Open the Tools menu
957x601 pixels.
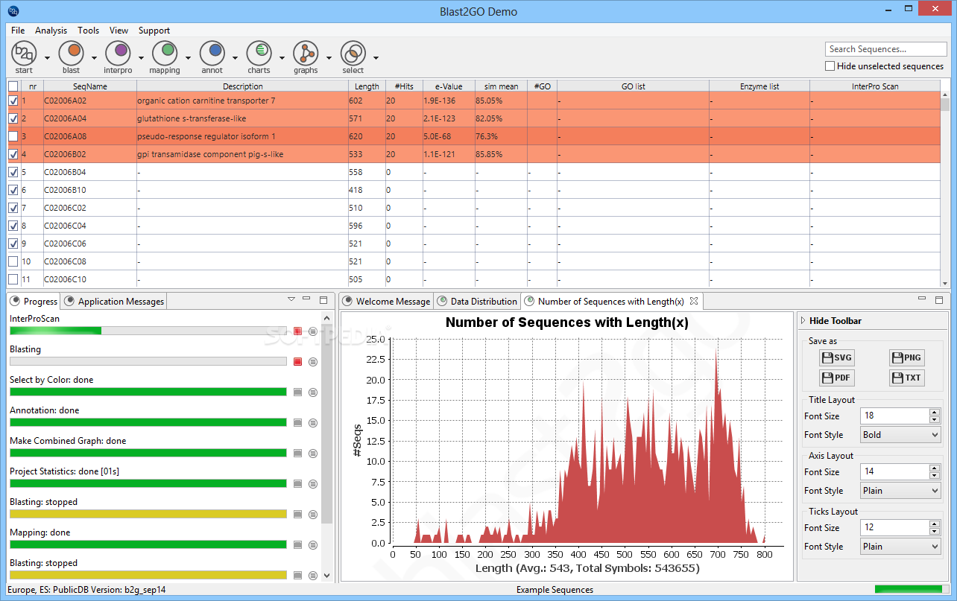coord(88,31)
